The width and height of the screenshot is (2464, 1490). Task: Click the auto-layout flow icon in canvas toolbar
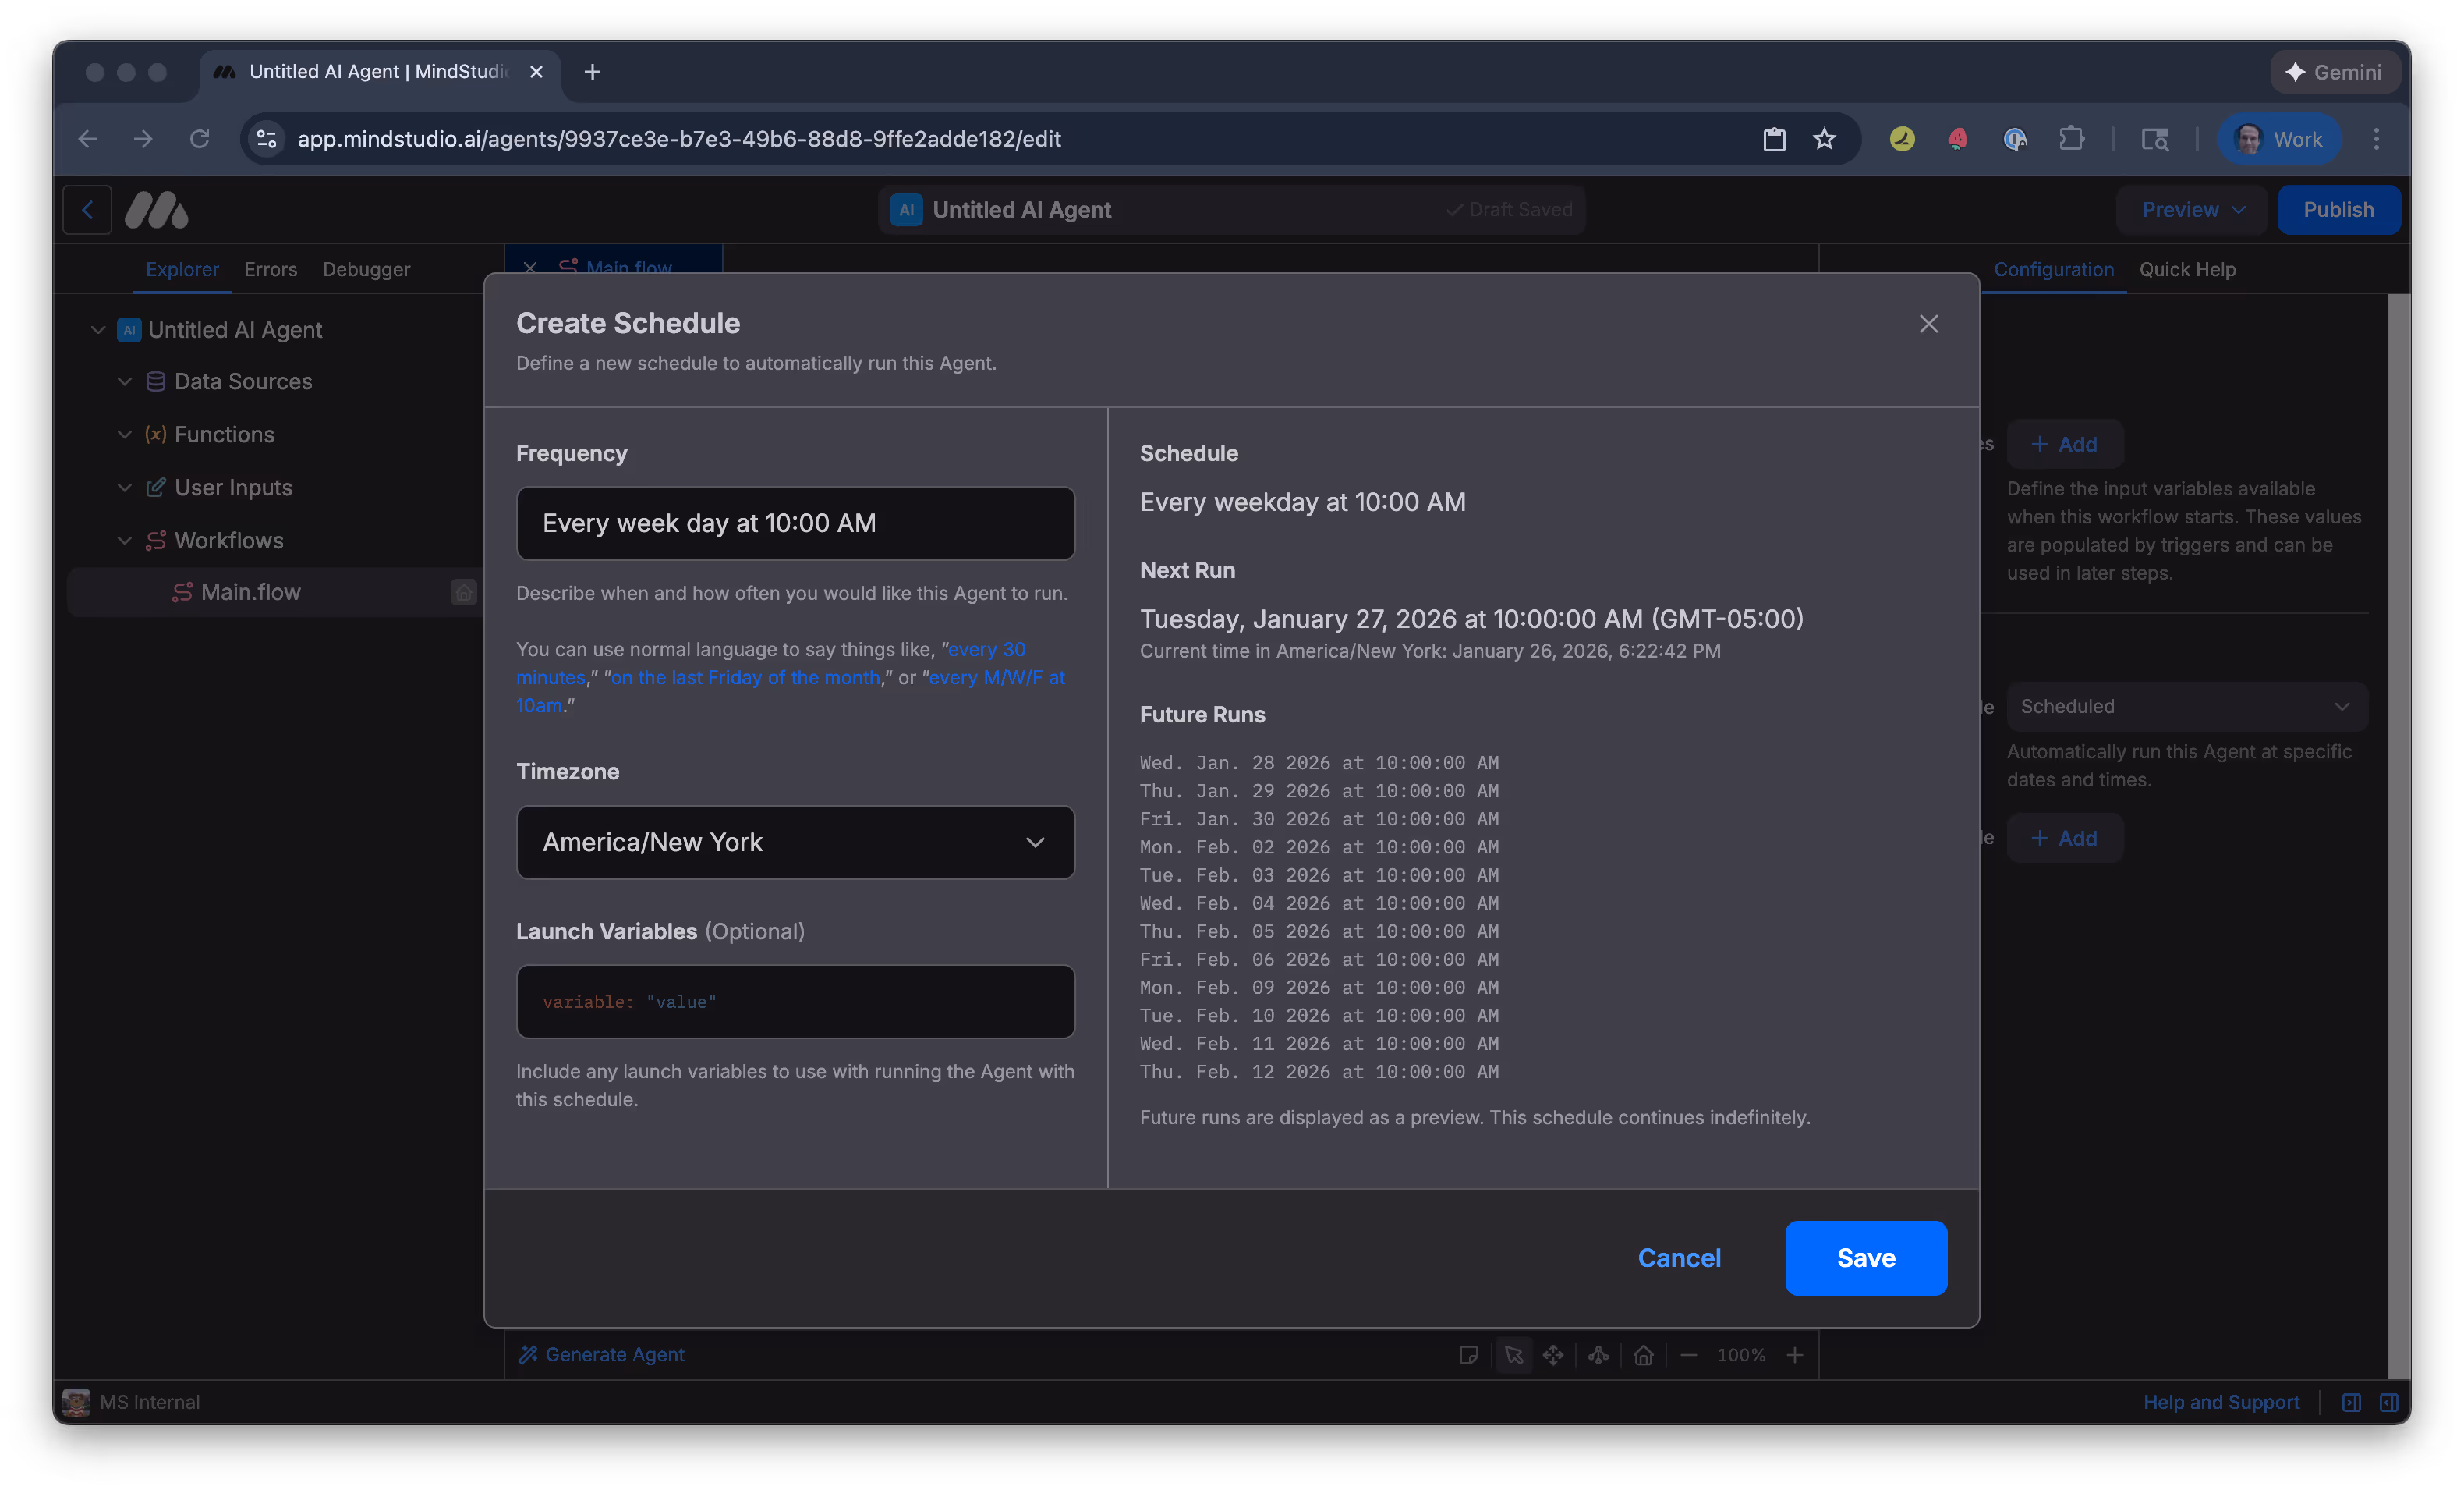(1598, 1356)
